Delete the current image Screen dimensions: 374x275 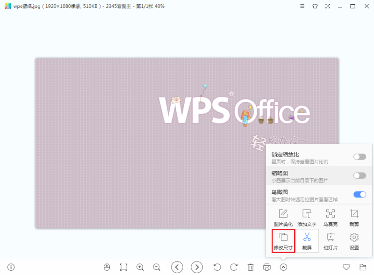[x=251, y=267]
